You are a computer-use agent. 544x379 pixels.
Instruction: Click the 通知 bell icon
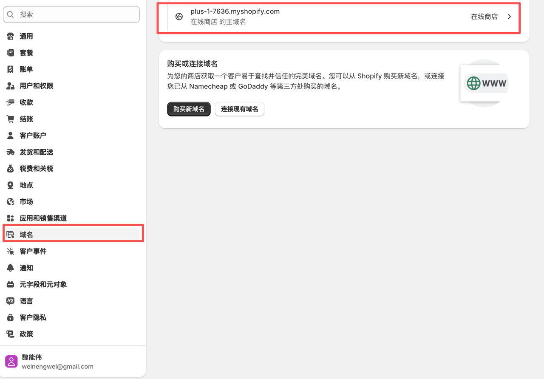11,268
